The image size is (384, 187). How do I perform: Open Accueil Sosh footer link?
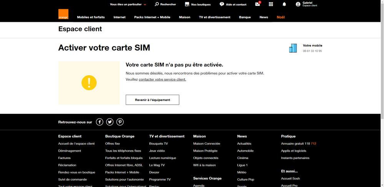tap(291, 179)
